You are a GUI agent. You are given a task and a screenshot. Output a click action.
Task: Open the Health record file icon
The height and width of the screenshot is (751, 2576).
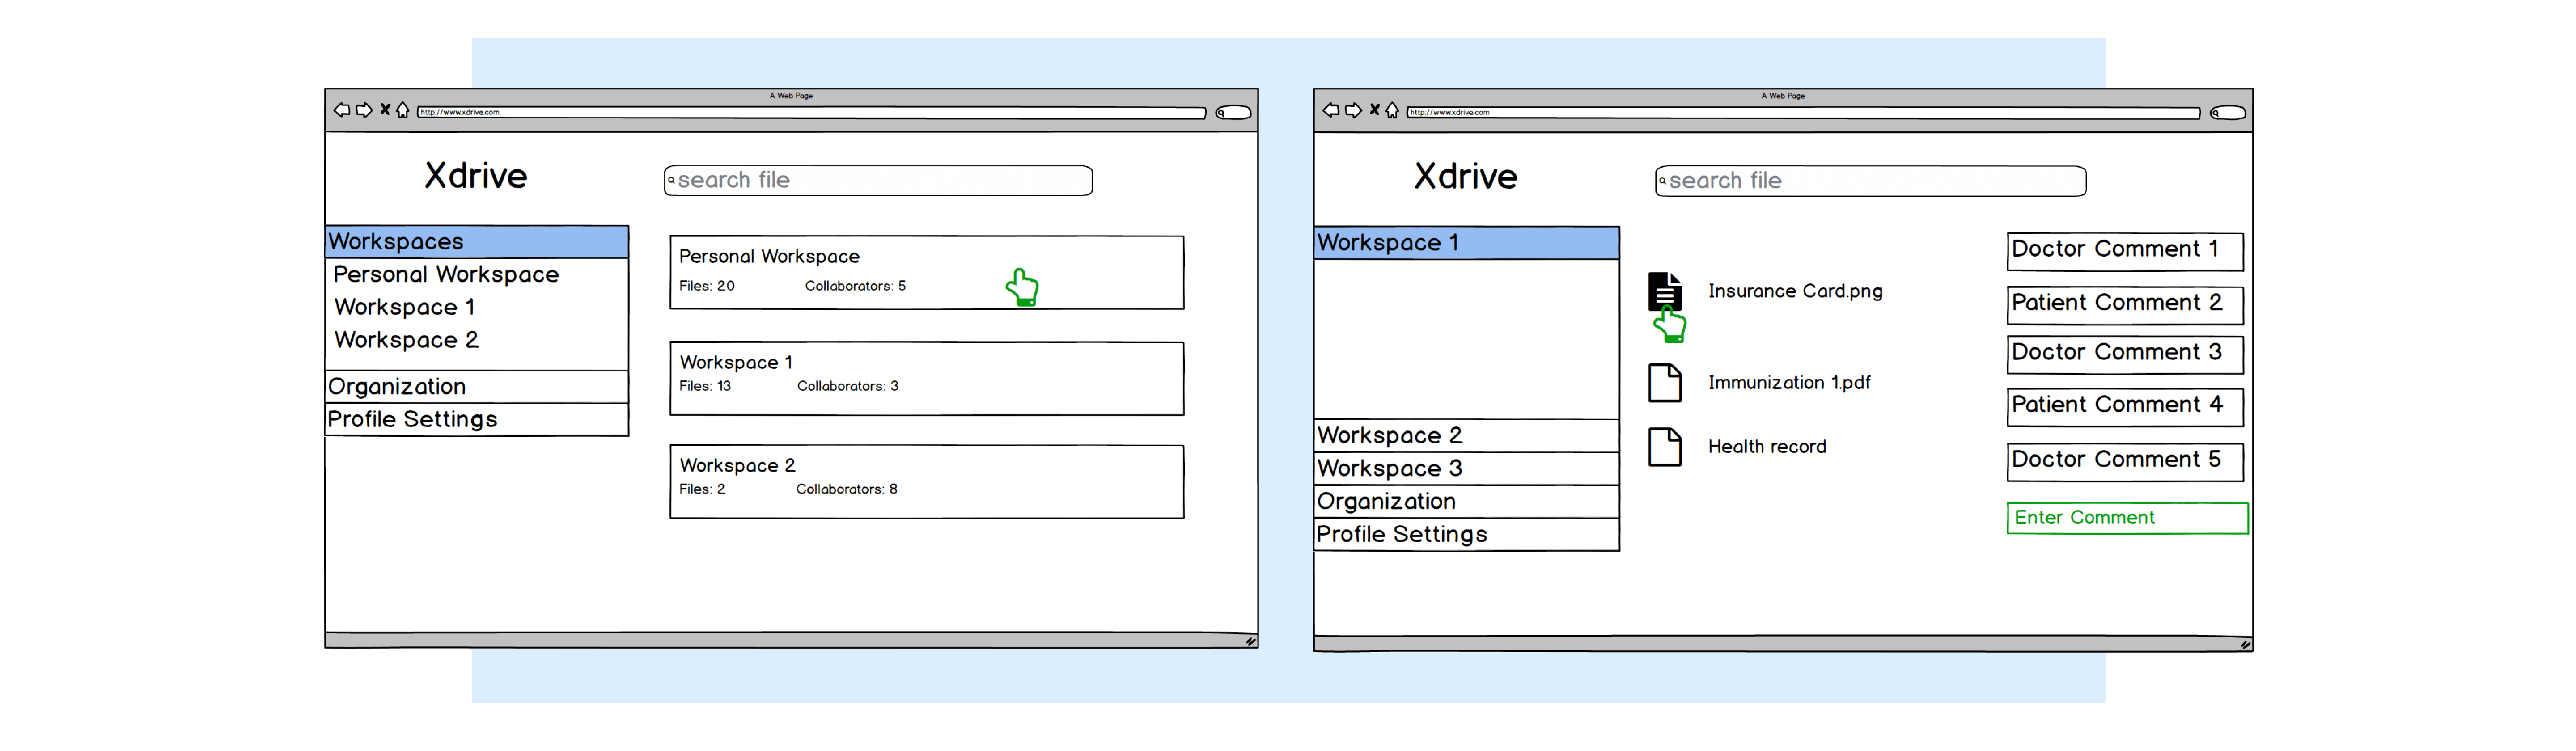click(1665, 447)
